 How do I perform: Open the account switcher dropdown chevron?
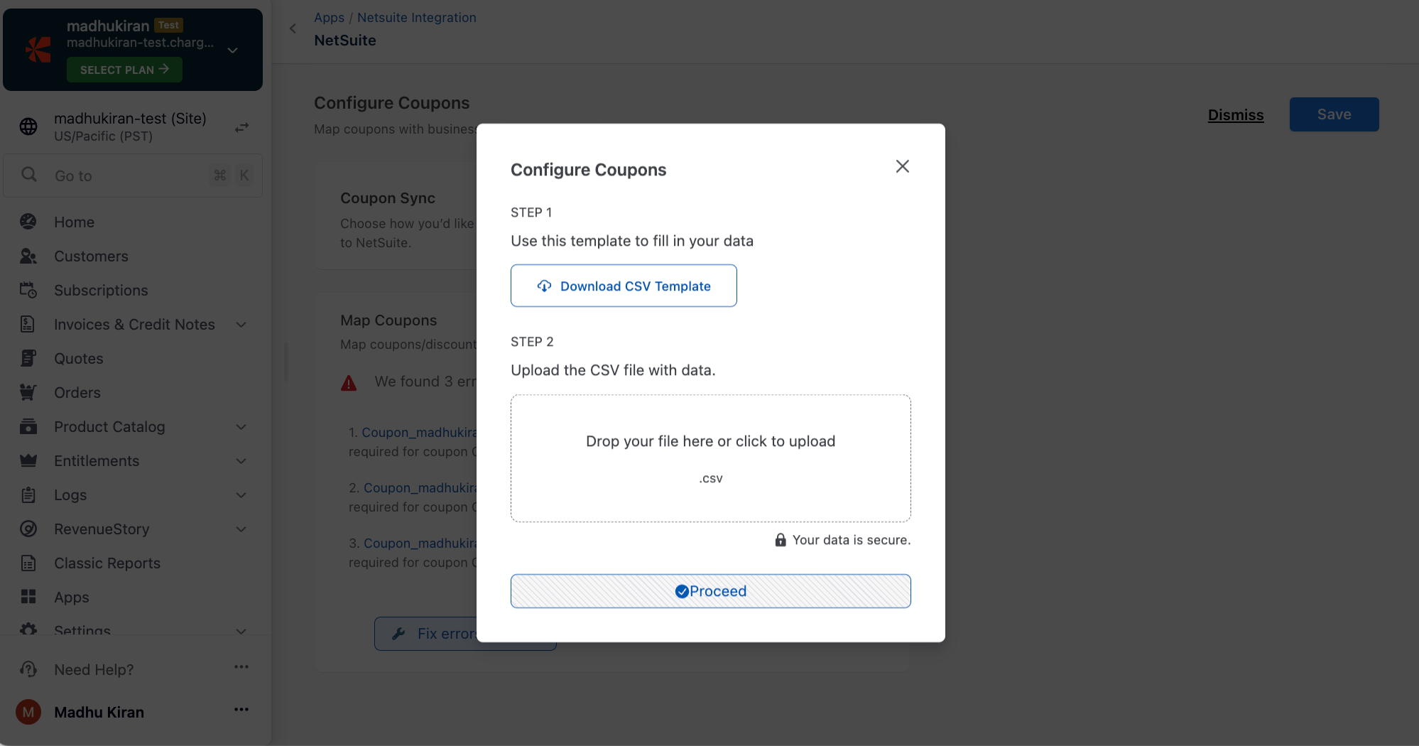pyautogui.click(x=232, y=50)
